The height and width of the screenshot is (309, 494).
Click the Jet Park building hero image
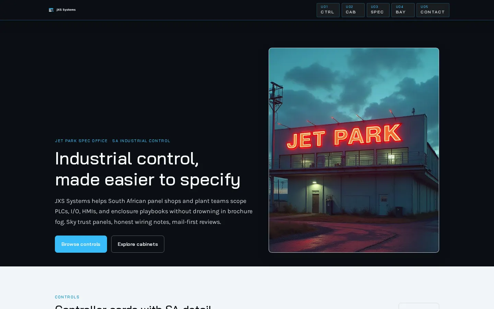pyautogui.click(x=354, y=150)
